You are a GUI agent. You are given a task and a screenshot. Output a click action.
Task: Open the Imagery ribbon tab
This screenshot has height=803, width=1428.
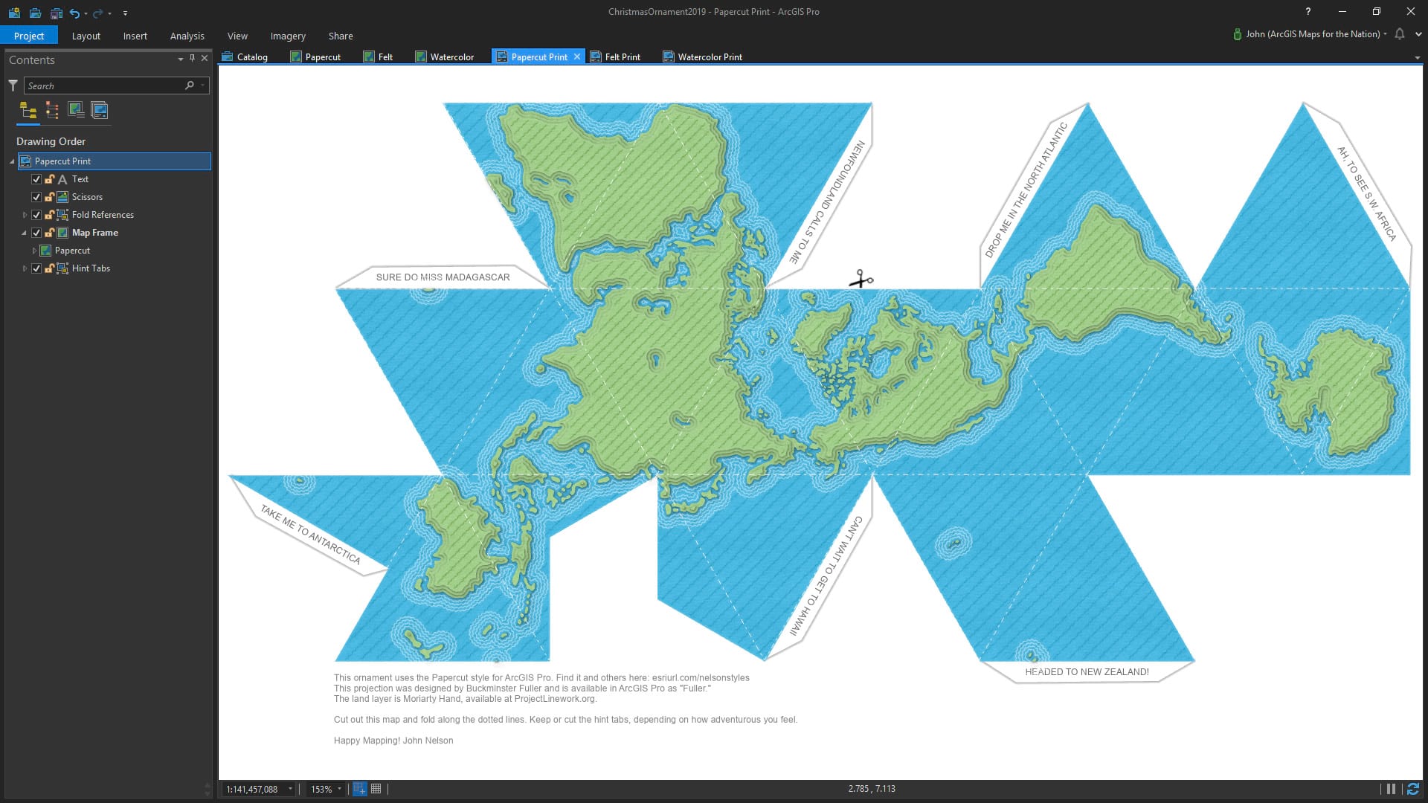tap(288, 36)
